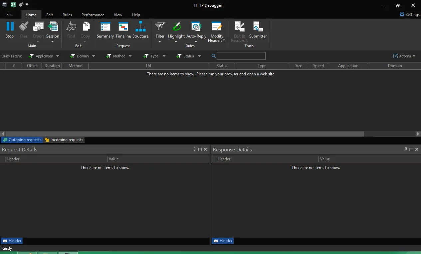Sort by the Method column header
This screenshot has height=254, width=421.
click(x=76, y=66)
